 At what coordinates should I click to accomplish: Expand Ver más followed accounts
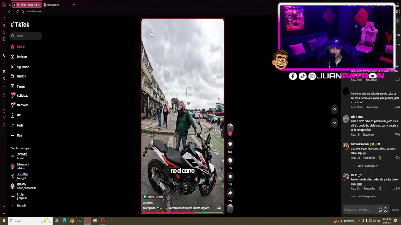[19, 206]
